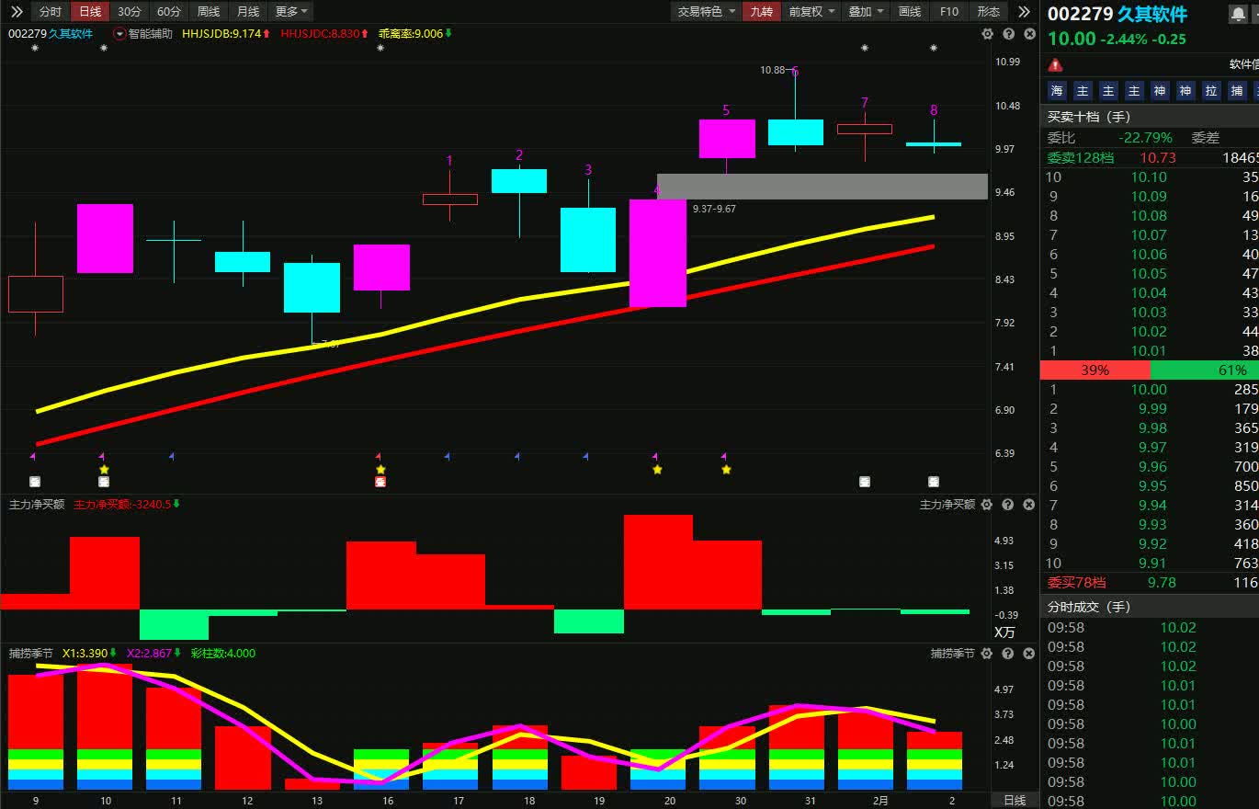Image resolution: width=1259 pixels, height=809 pixels.
Task: Click the 39% red ratio bar
Action: coord(1095,370)
